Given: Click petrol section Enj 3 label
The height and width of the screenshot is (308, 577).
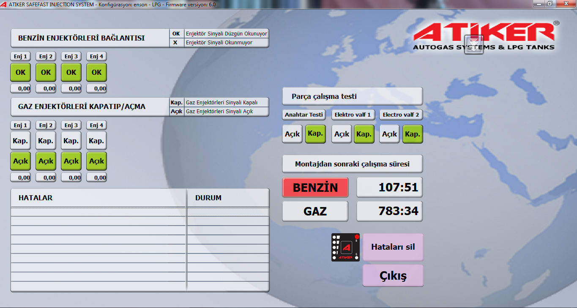Looking at the screenshot, I should [71, 56].
